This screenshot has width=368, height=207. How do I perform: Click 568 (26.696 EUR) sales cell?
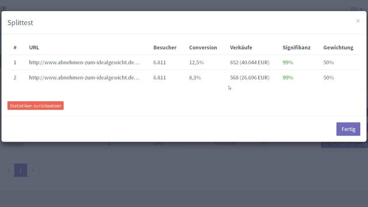250,78
